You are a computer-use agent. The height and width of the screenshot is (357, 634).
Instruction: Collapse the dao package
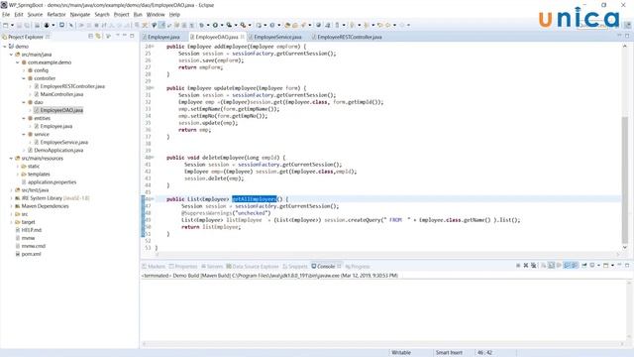24,102
